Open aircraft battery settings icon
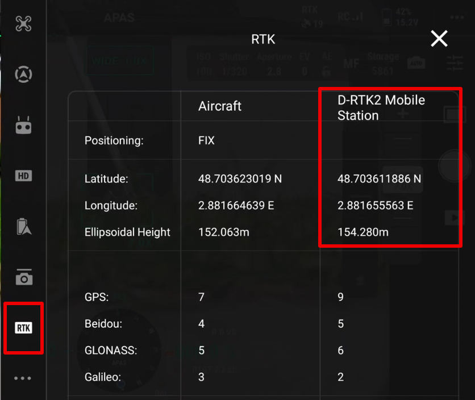Image resolution: width=475 pixels, height=400 pixels. [23, 226]
